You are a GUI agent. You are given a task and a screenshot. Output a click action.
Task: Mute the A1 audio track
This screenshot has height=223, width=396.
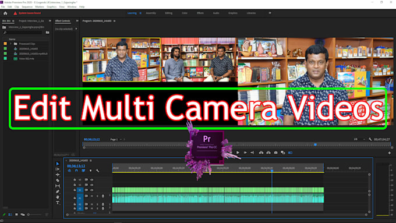coord(92,196)
